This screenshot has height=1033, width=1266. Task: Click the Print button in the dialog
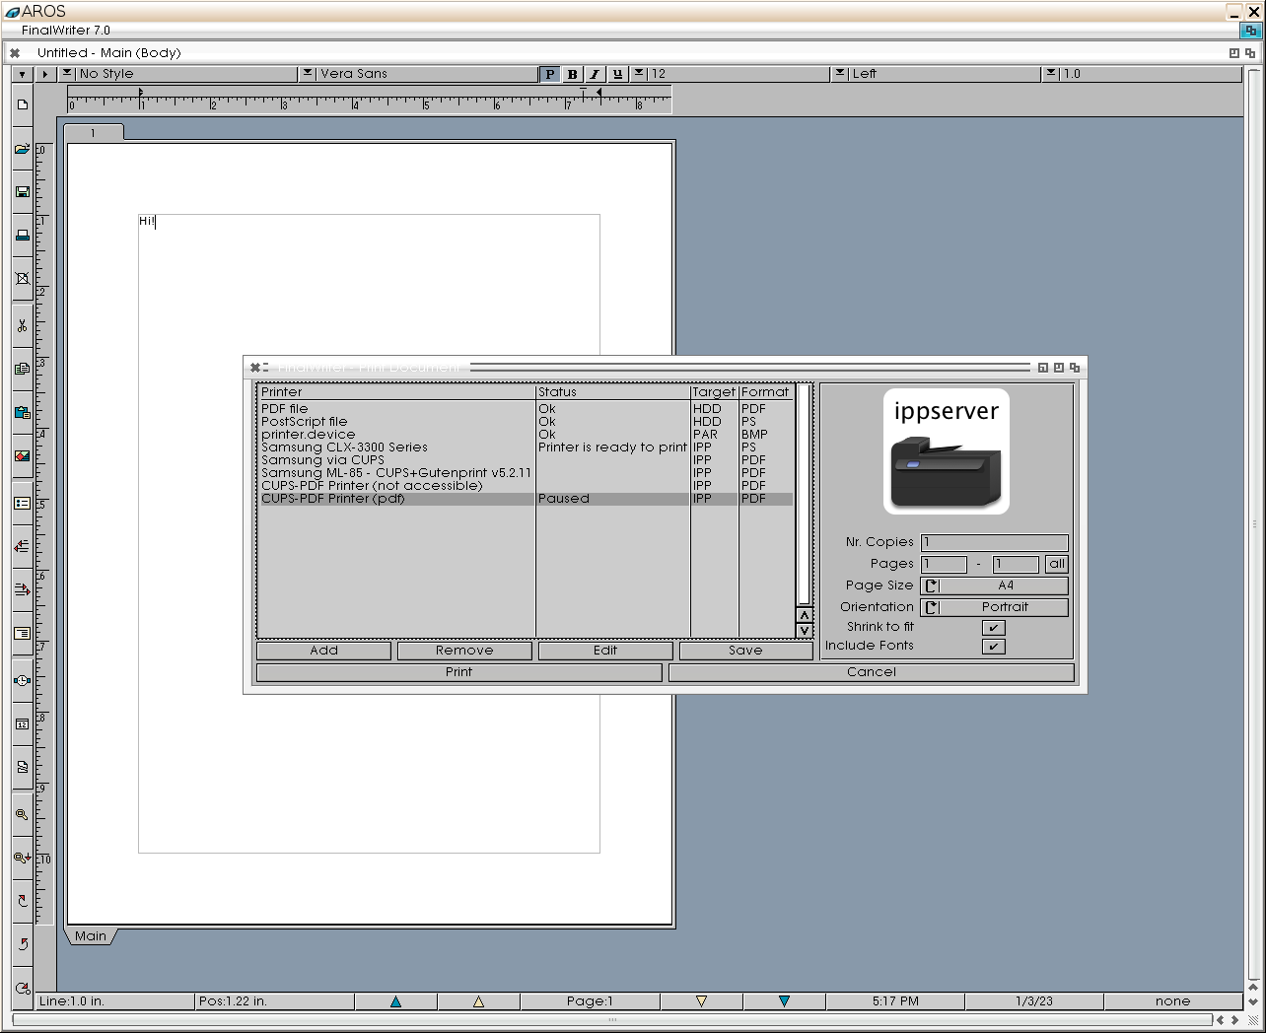coord(458,672)
